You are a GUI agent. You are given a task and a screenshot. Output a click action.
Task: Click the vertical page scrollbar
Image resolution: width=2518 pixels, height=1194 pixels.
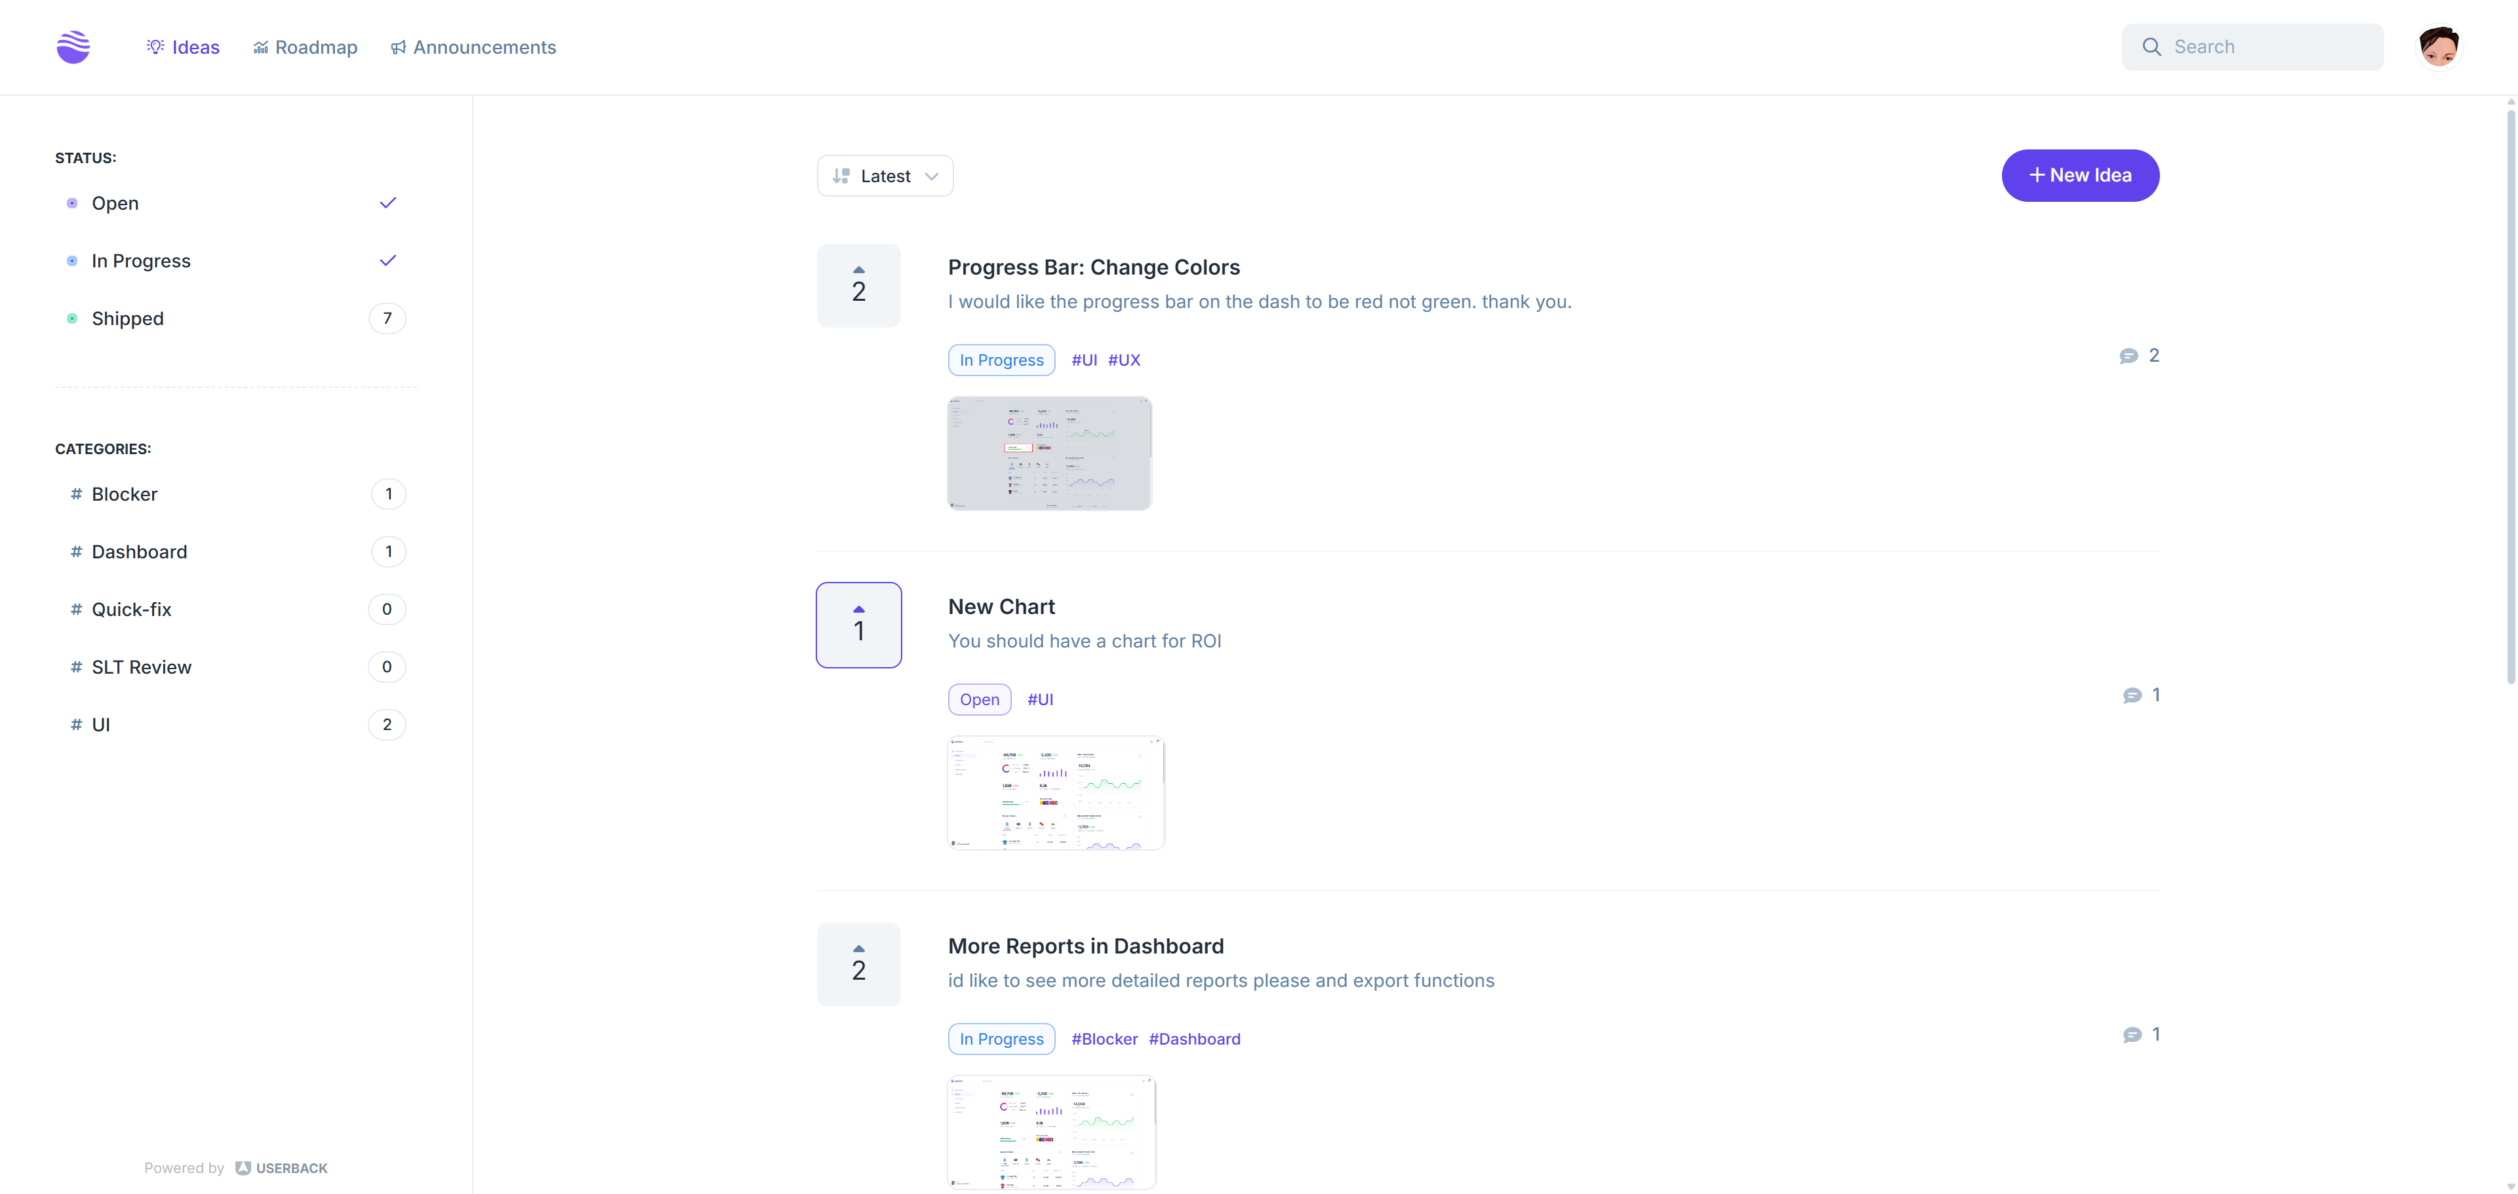click(2510, 391)
